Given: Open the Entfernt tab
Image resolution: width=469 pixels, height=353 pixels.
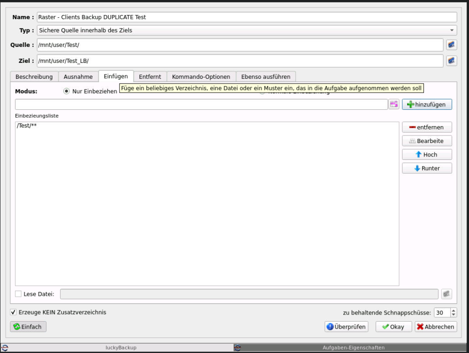Looking at the screenshot, I should [x=150, y=76].
